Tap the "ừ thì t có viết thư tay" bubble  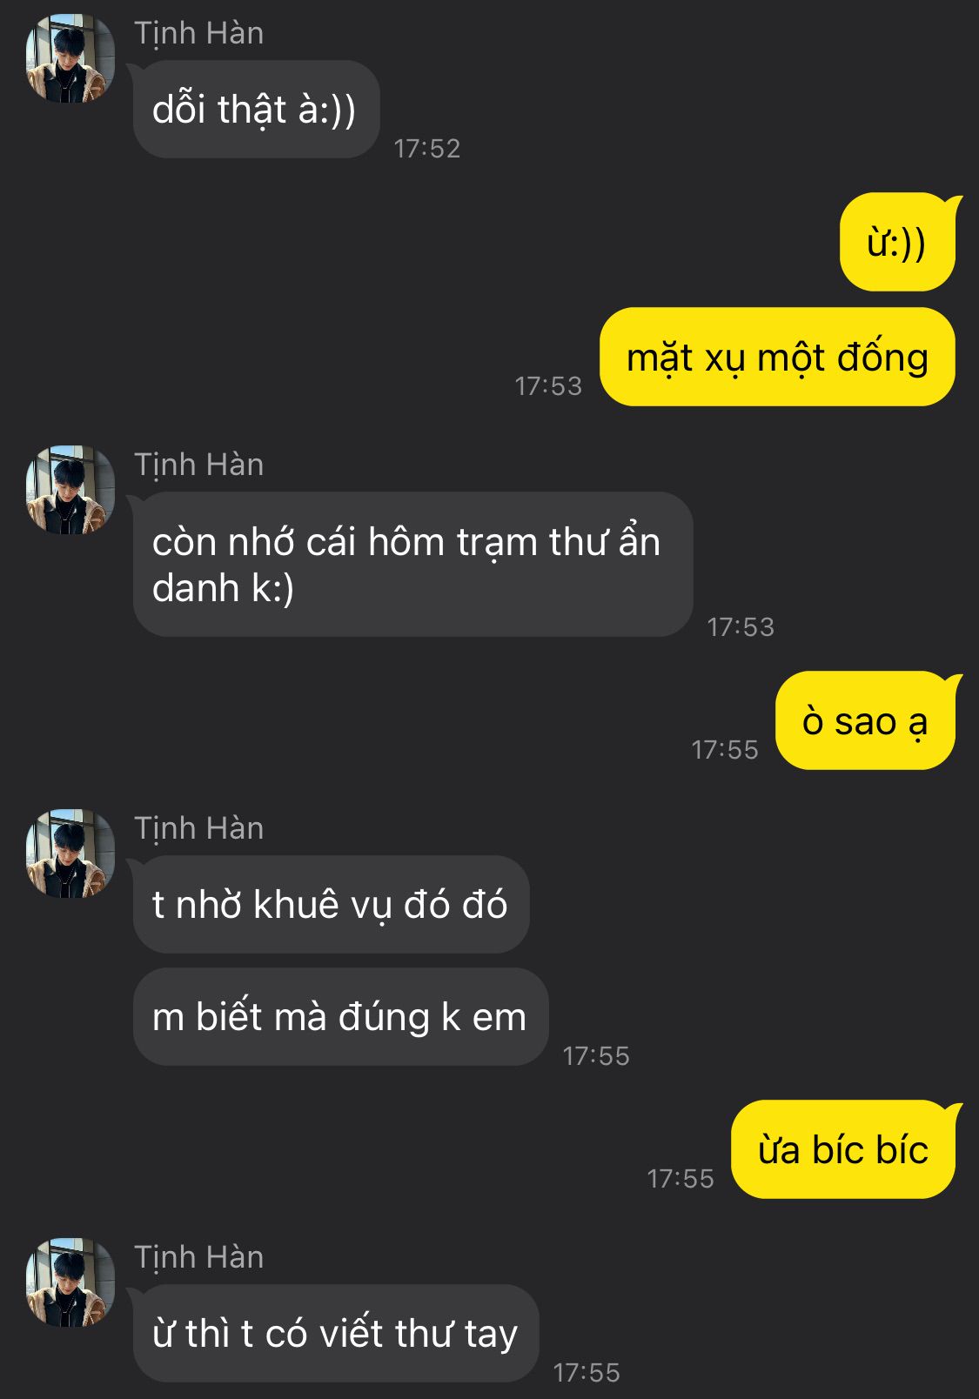(x=336, y=1334)
